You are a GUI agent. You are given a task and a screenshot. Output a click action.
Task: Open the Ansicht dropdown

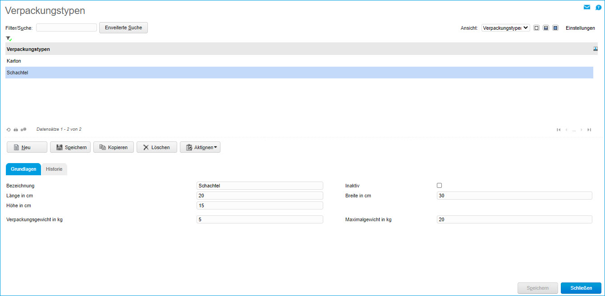(505, 28)
